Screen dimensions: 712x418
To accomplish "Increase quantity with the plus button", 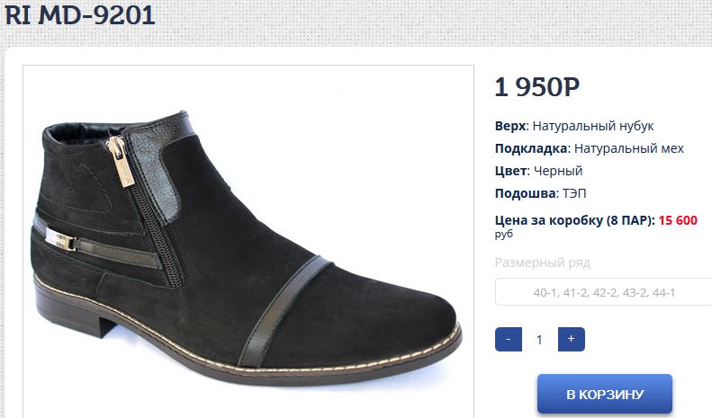I will pos(572,339).
